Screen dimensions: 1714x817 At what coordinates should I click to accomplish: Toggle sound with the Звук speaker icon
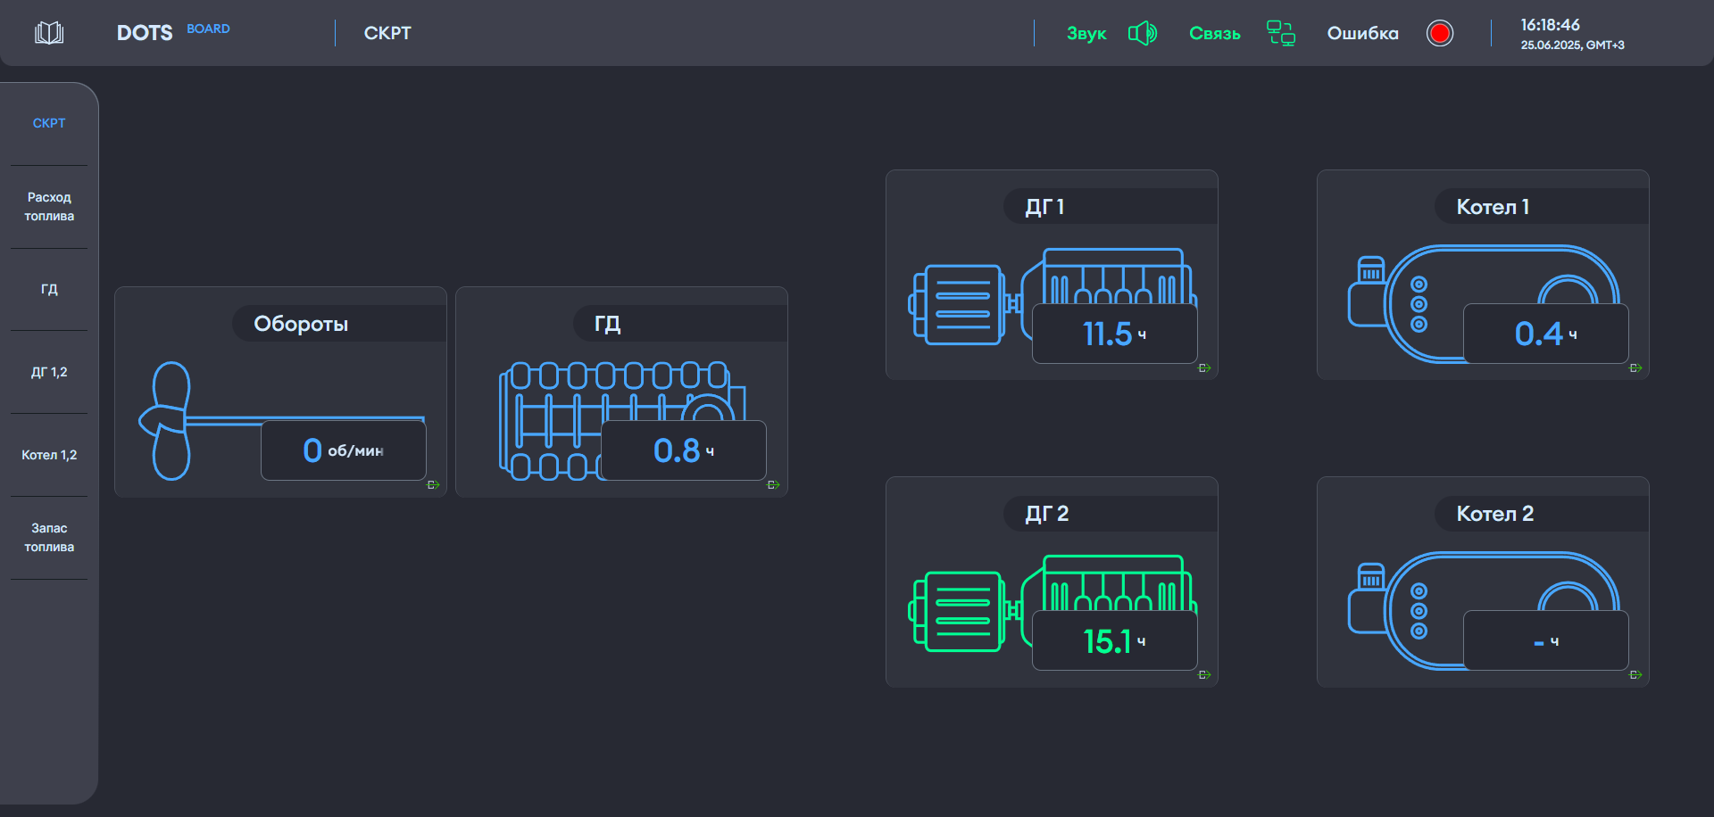click(x=1142, y=33)
